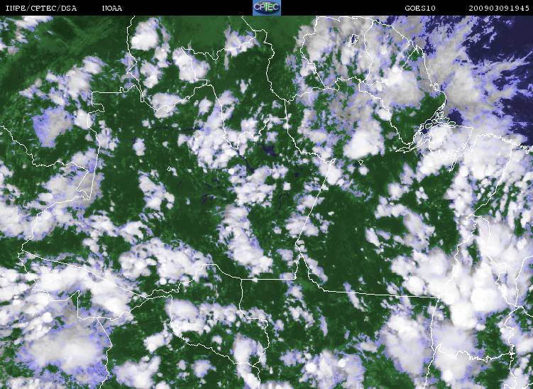Click the 200903091945 timestamp
533x389 pixels.
[x=499, y=8]
